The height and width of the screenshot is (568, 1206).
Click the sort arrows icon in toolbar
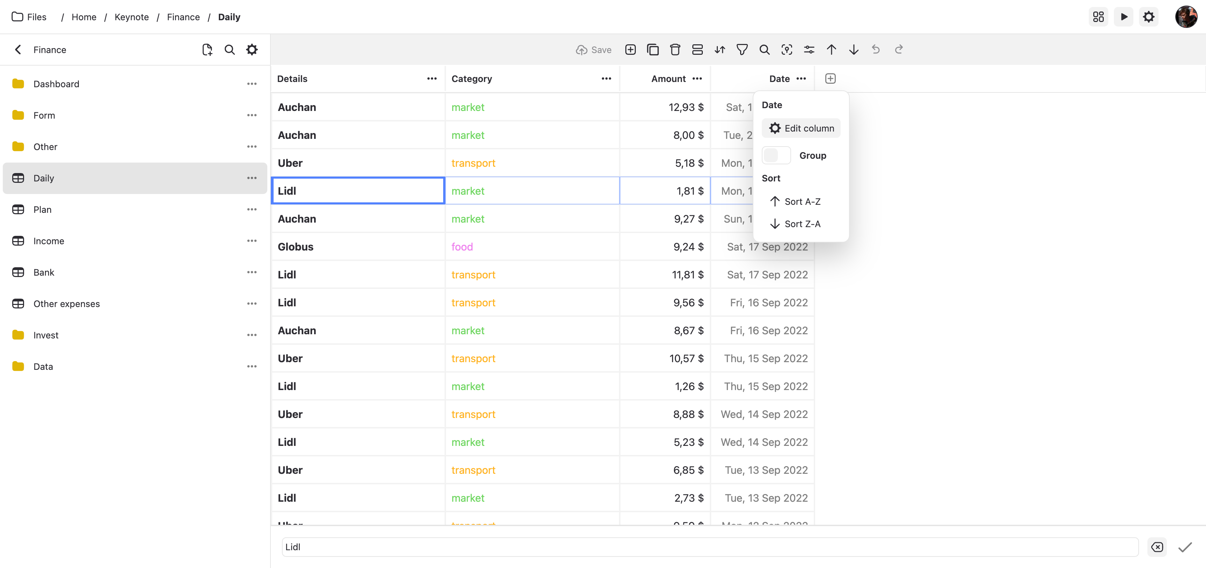pos(720,50)
